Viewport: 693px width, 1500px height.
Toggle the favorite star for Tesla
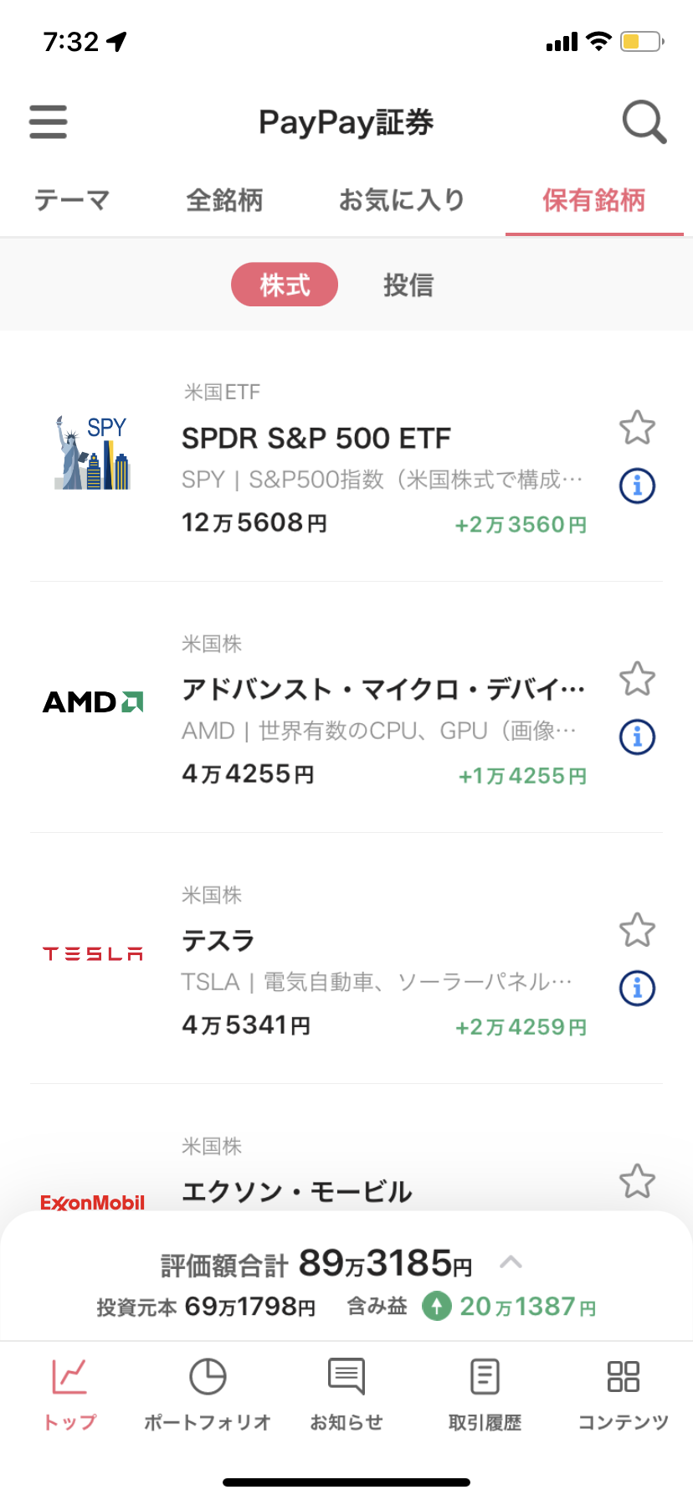click(637, 930)
